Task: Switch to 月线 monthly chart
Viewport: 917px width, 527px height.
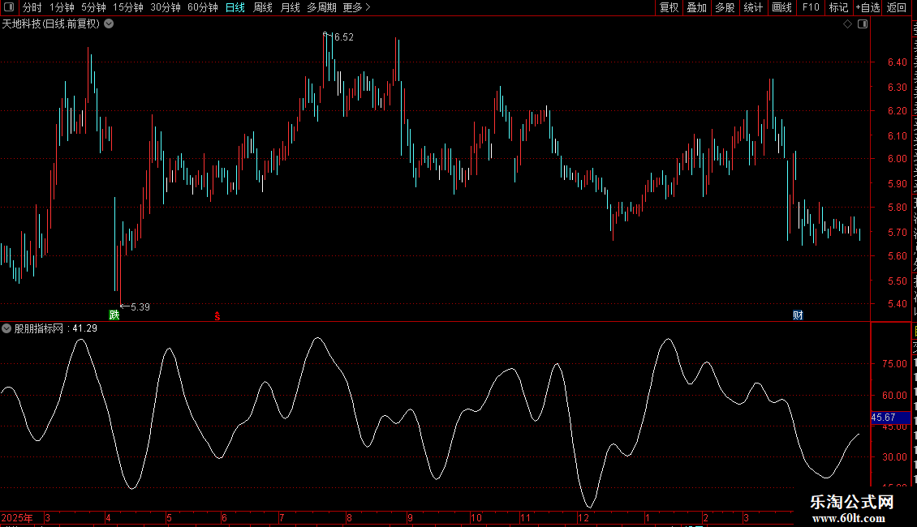Action: pos(290,7)
